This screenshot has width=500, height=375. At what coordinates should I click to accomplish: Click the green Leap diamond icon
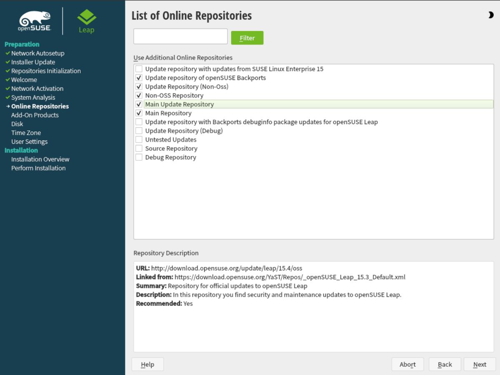(x=86, y=17)
